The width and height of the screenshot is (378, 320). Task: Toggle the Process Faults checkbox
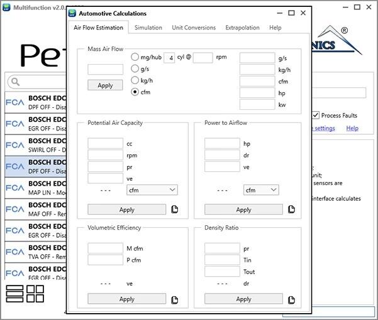point(316,115)
